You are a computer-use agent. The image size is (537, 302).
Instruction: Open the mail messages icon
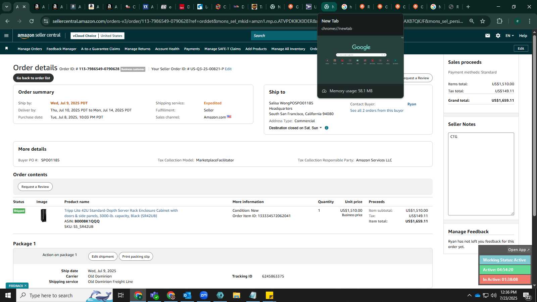click(488, 36)
